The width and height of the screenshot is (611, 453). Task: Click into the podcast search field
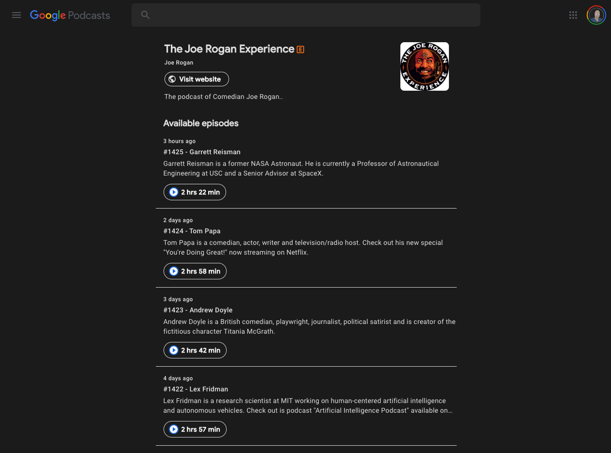(306, 15)
